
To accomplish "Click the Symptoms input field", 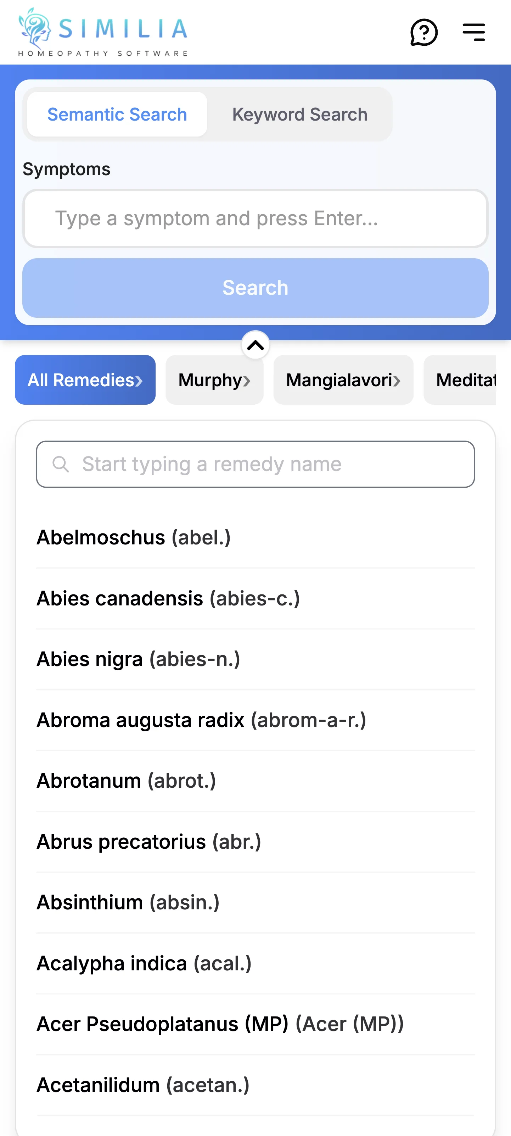I will pos(255,218).
